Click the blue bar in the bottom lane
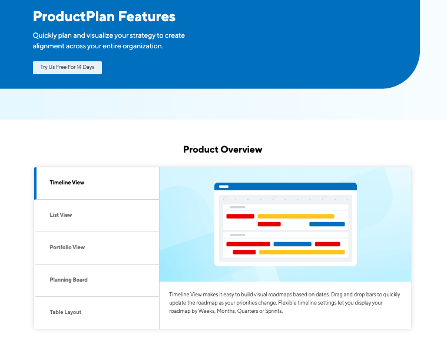 [293, 244]
